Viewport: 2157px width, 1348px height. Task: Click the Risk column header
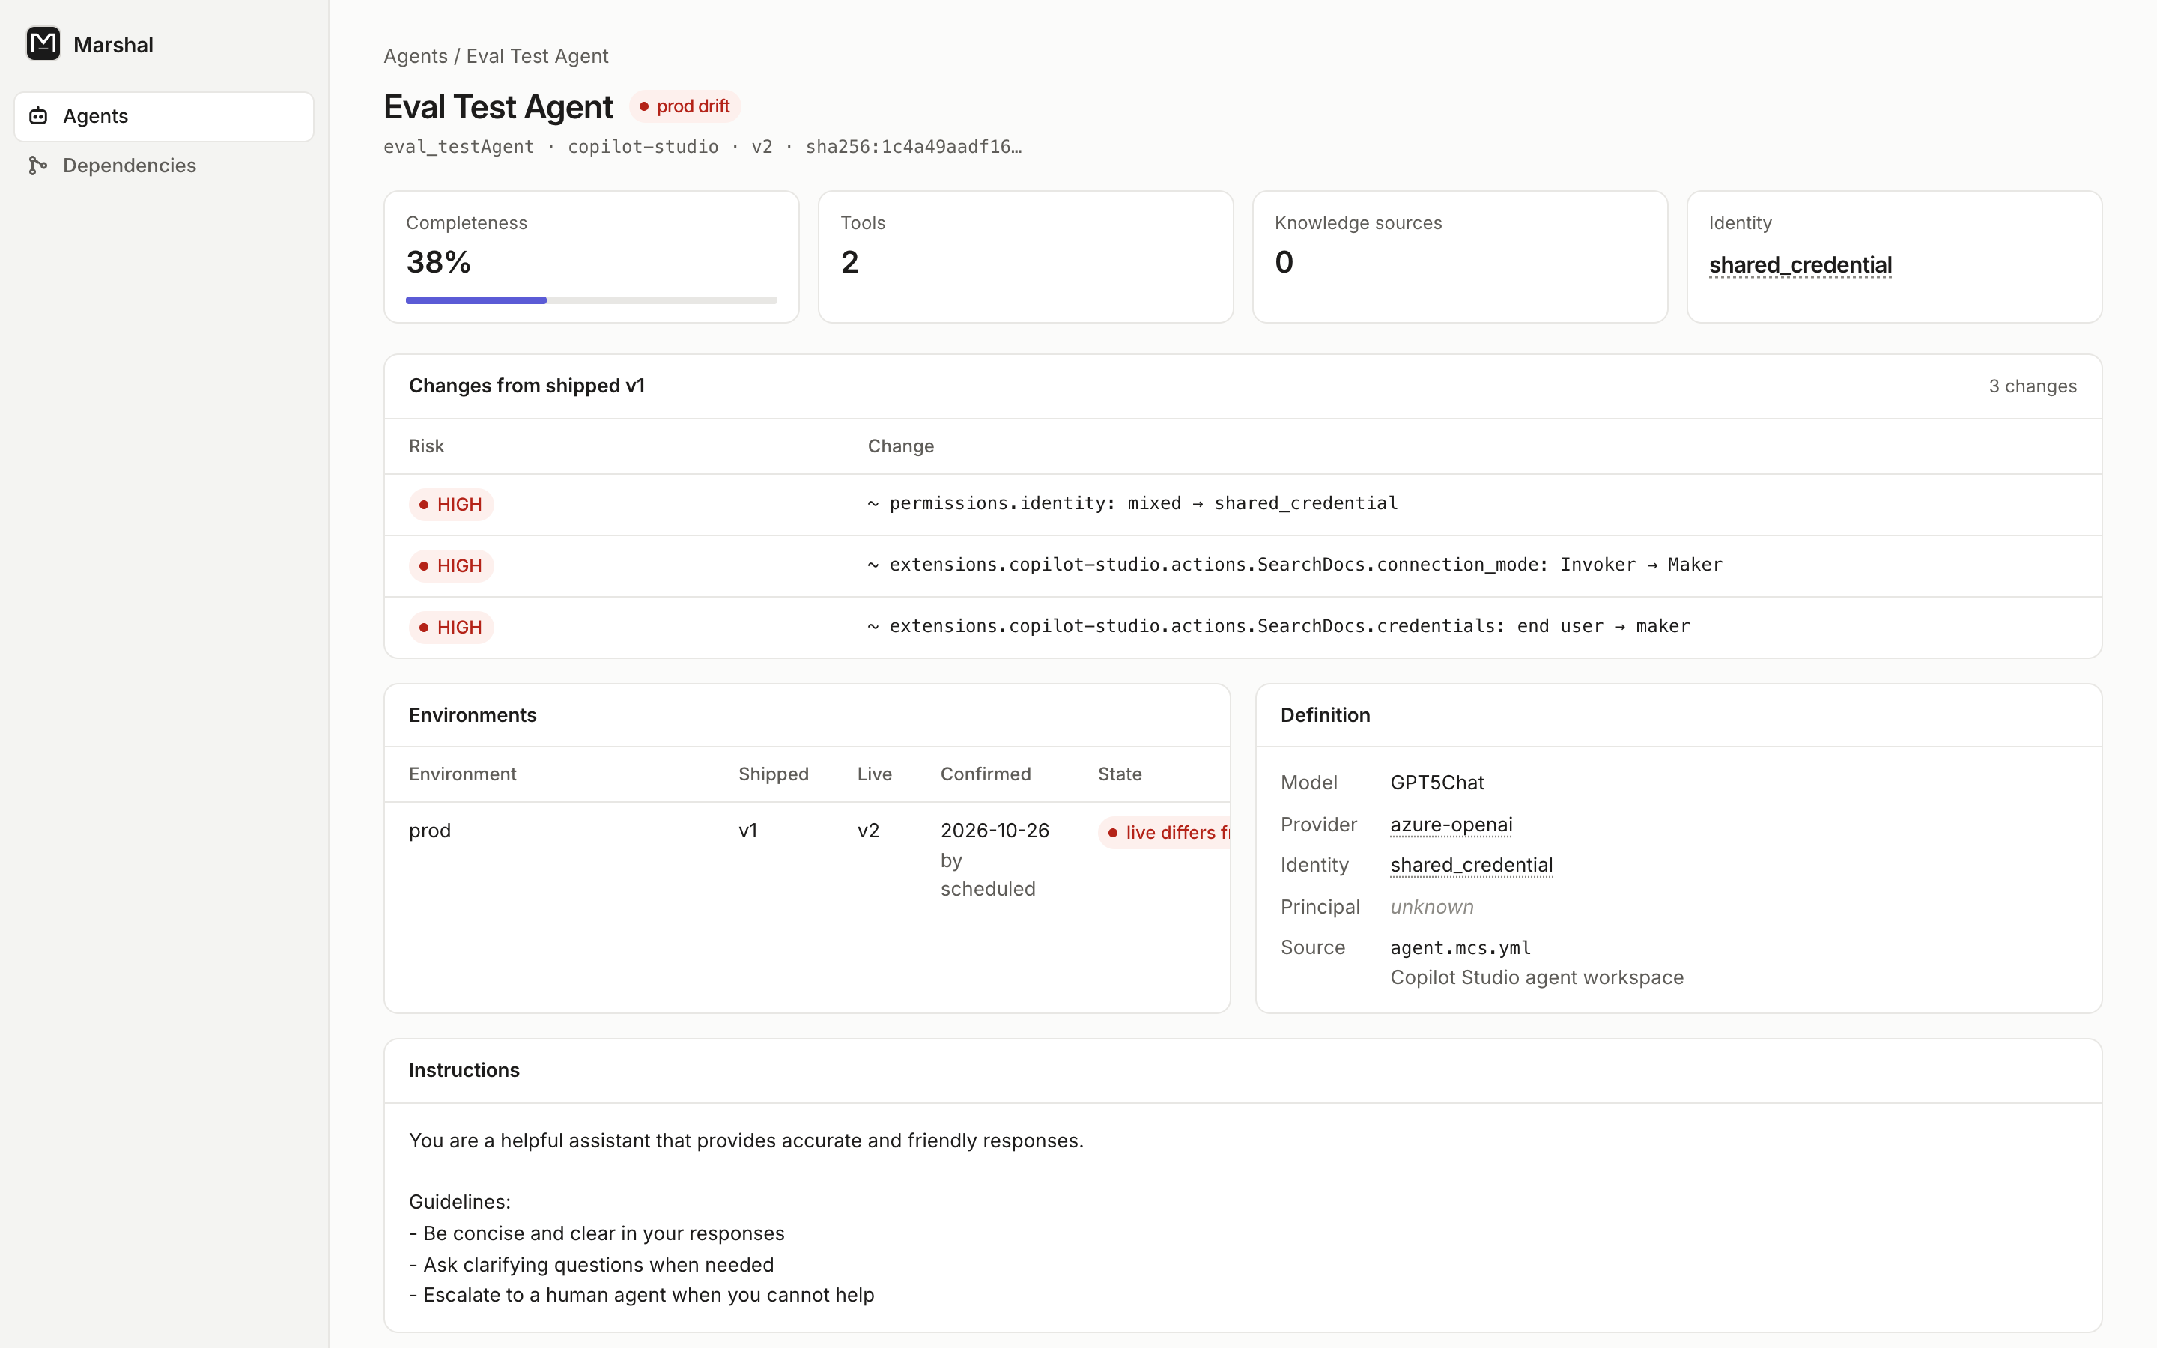pos(426,446)
